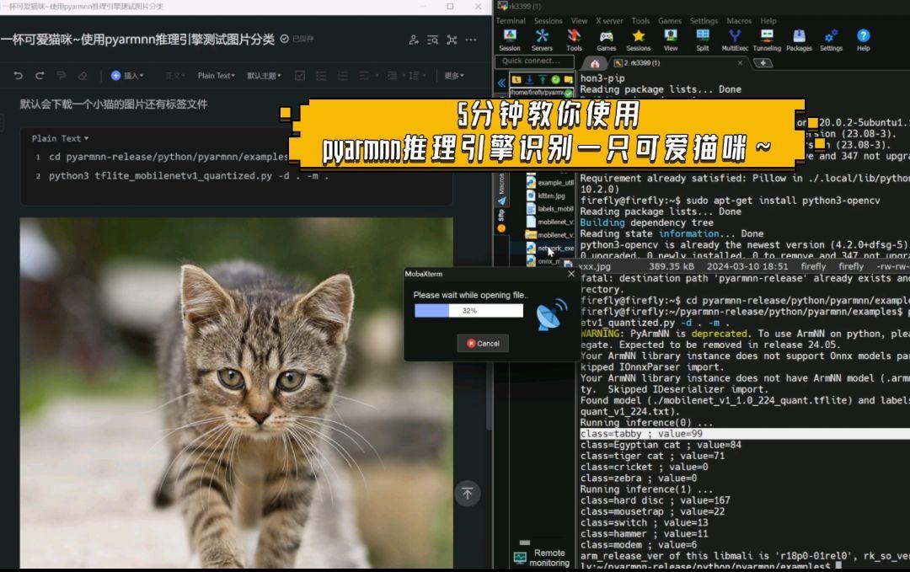The height and width of the screenshot is (572, 910).
Task: Click the Undo icon in the note editor
Action: point(19,77)
